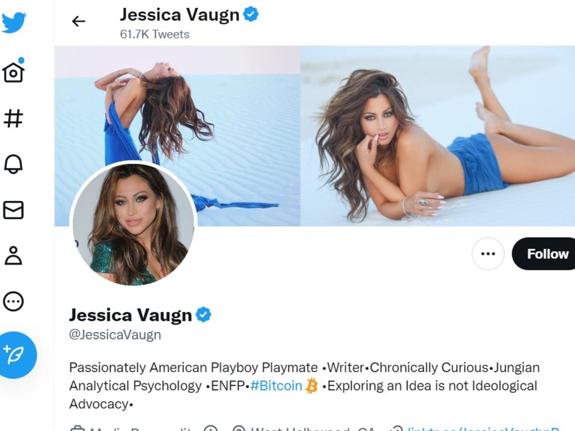Click the Twitter bird logo
Image resolution: width=575 pixels, height=431 pixels.
pyautogui.click(x=14, y=22)
